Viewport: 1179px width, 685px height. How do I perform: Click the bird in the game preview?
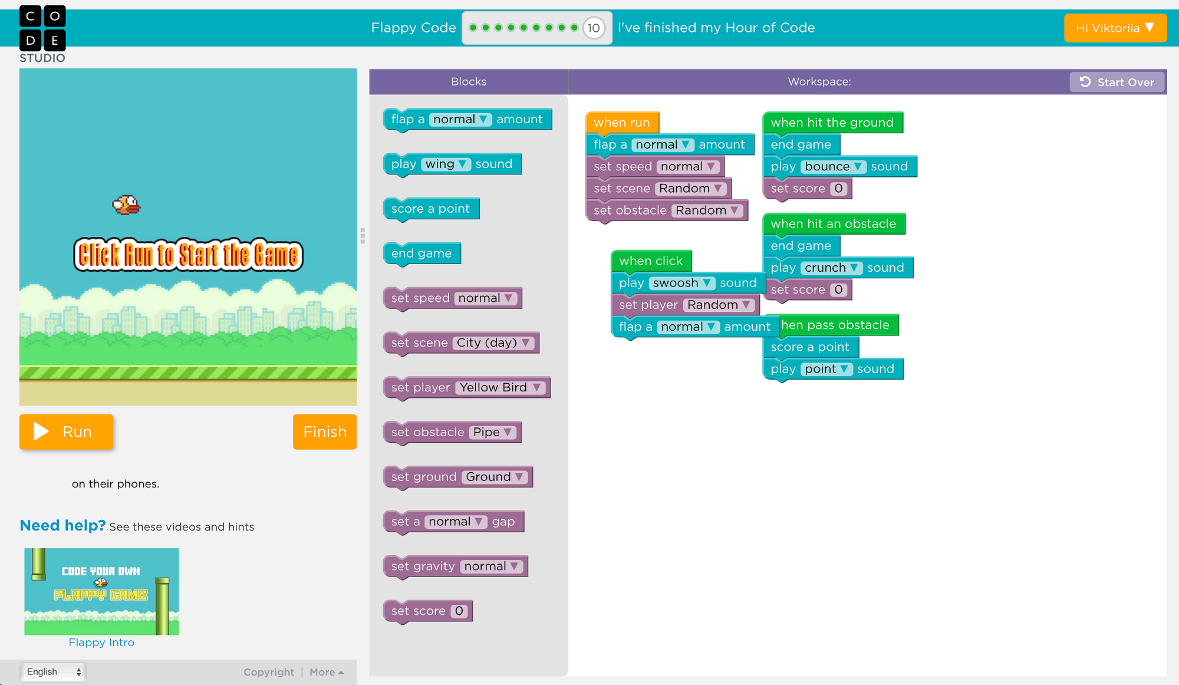point(126,205)
